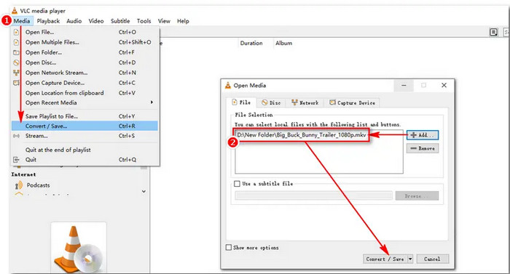This screenshot has height=274, width=510.
Task: Click the Stream broadcast icon
Action: [16, 136]
